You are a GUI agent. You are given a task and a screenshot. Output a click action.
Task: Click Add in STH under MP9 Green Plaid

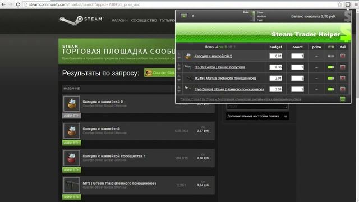point(71,197)
